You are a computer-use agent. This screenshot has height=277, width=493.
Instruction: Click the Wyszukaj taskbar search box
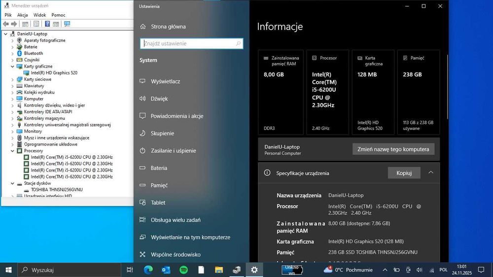click(69, 270)
